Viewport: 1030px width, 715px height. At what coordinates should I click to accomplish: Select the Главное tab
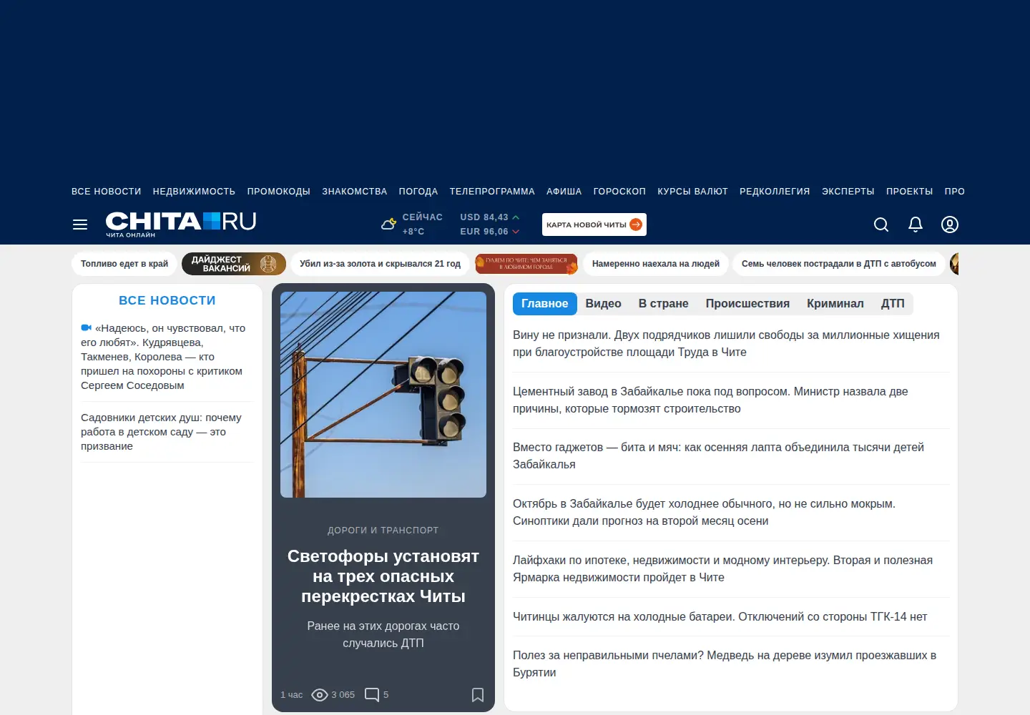coord(545,304)
